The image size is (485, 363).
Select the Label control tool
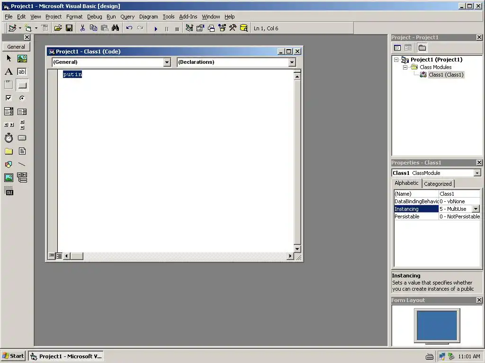click(x=9, y=72)
